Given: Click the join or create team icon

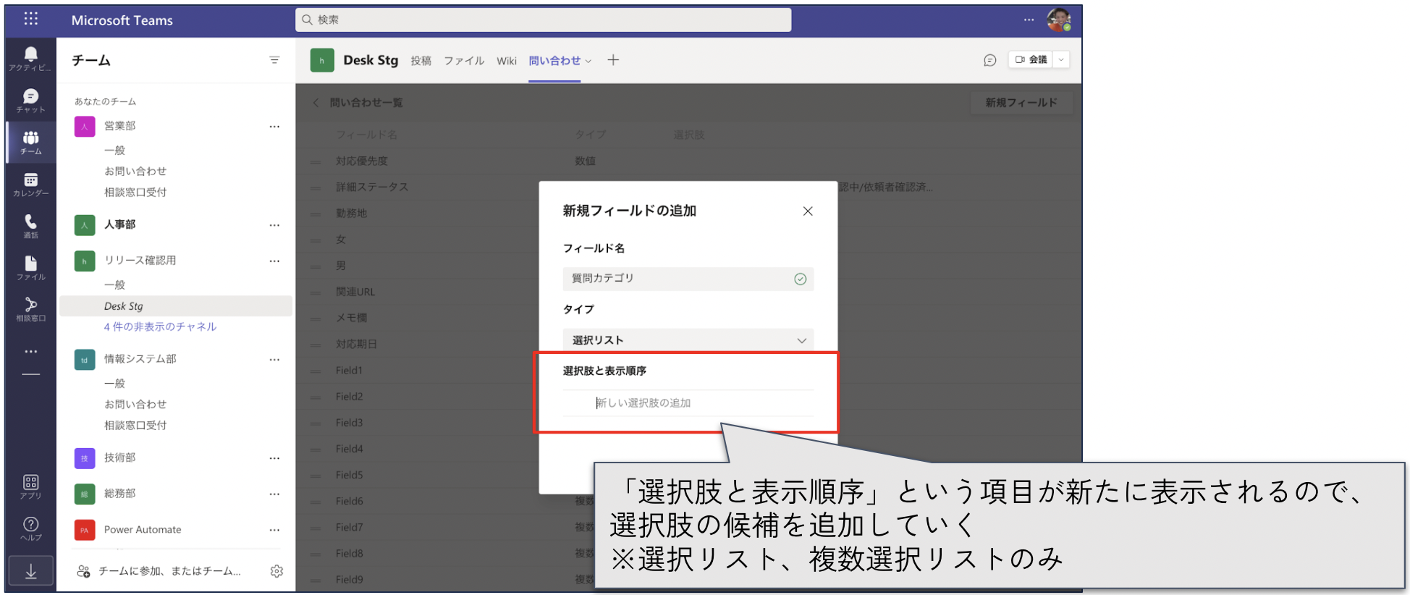Looking at the screenshot, I should point(83,571).
